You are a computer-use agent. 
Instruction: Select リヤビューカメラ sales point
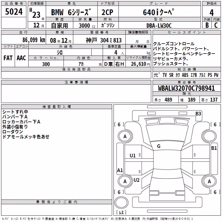(171, 59)
